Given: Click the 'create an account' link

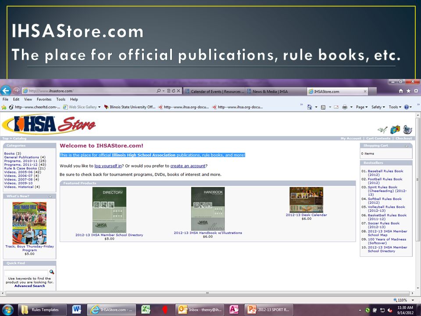Looking at the screenshot, I should click(x=188, y=166).
